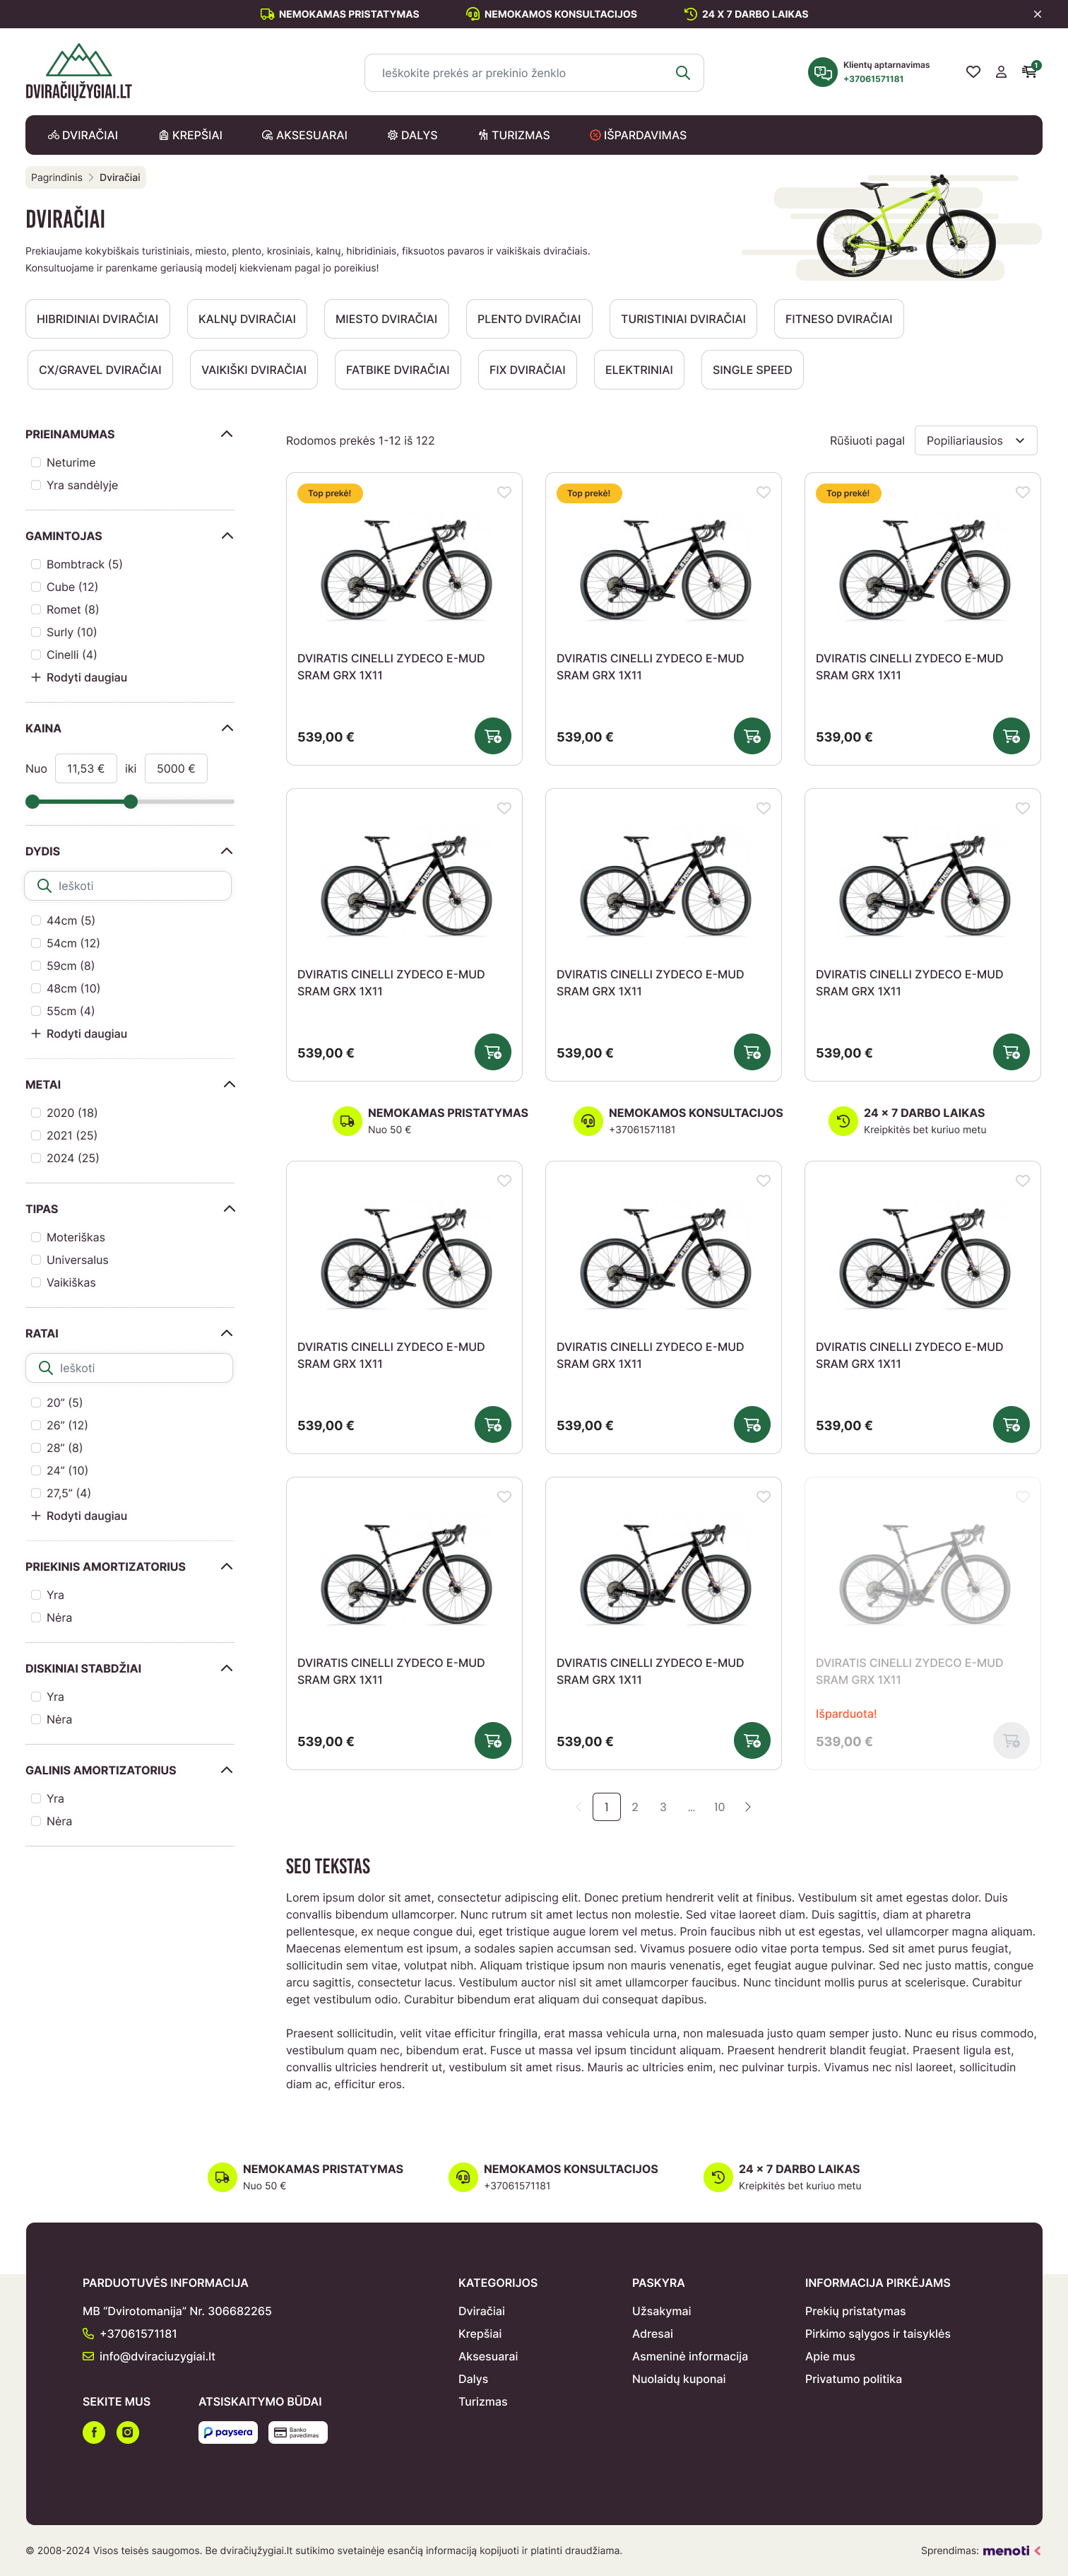1068x2576 pixels.
Task: Click search icon in Dydis filter
Action: pos(44,885)
